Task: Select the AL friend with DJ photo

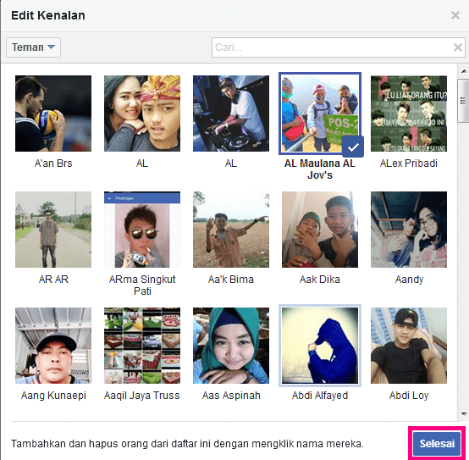Action: point(231,114)
